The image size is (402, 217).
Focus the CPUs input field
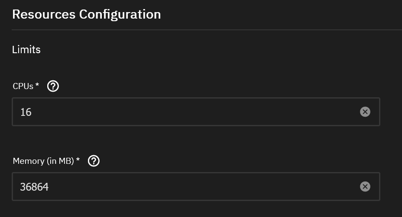(x=186, y=112)
